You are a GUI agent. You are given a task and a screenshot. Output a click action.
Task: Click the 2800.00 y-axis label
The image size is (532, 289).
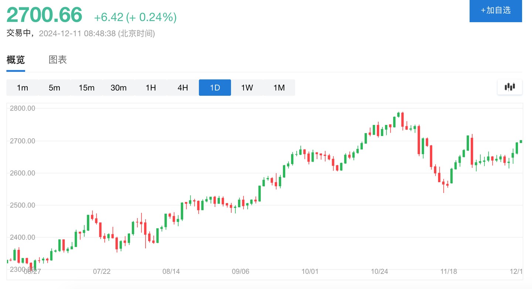(x=23, y=108)
